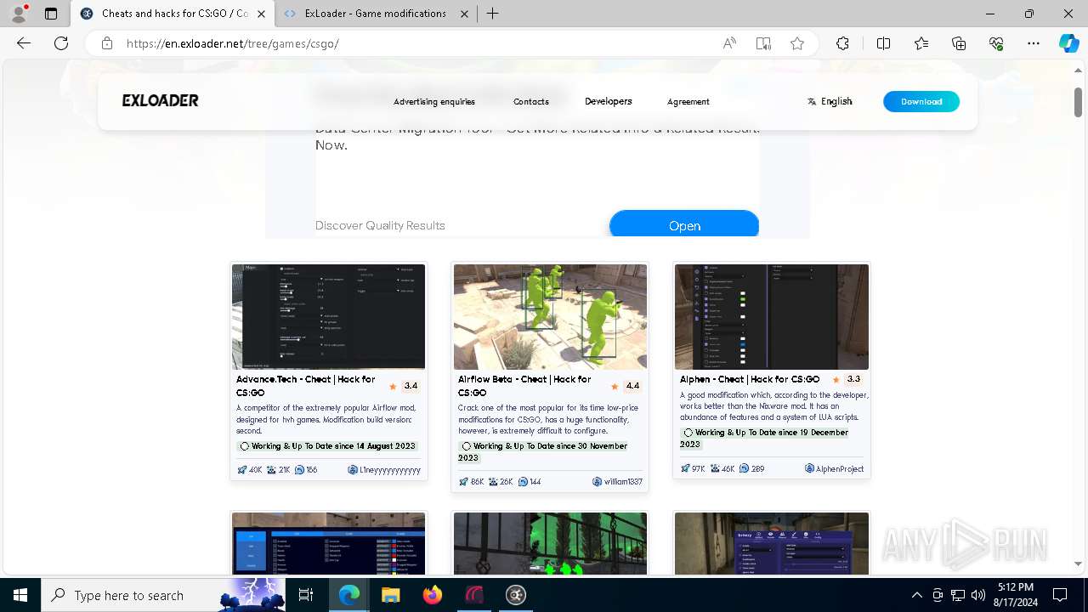Open Alphen - Cheat title link

pos(750,379)
